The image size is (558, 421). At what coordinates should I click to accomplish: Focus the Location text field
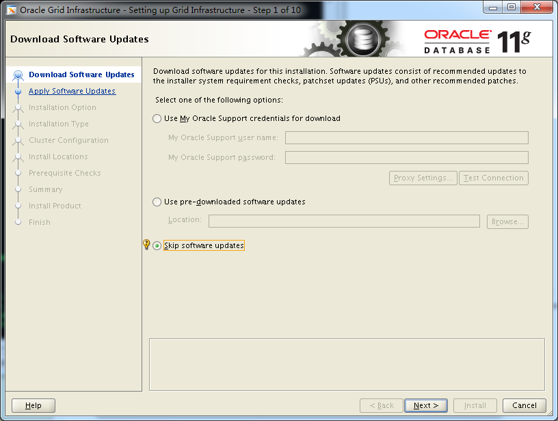tap(344, 221)
